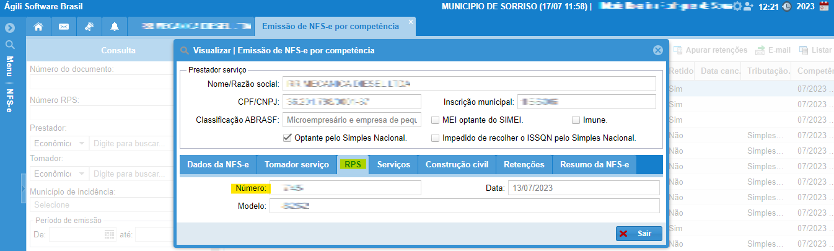834x251 pixels.
Task: Click the switch-user icon in header
Action: tap(748, 6)
